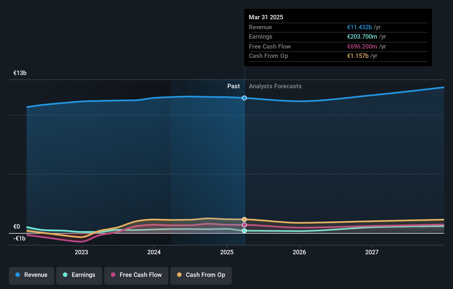Image resolution: width=453 pixels, height=289 pixels.
Task: Click the €696.200m free cash flow value
Action: coord(362,47)
